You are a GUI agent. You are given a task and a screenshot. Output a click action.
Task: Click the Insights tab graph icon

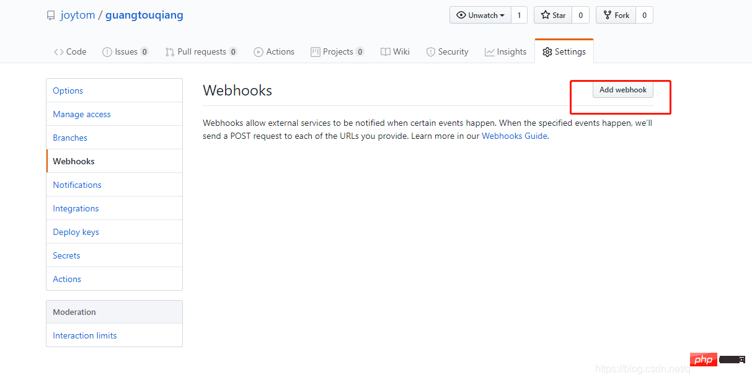(490, 52)
